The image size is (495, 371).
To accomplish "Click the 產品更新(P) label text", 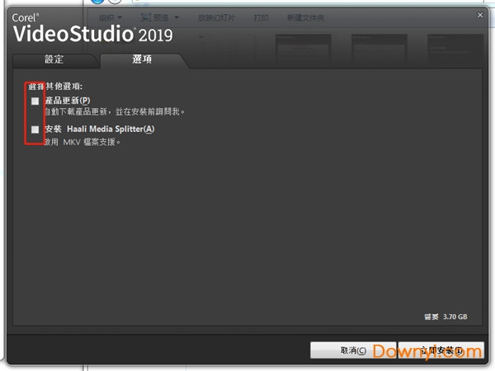I will pos(67,101).
